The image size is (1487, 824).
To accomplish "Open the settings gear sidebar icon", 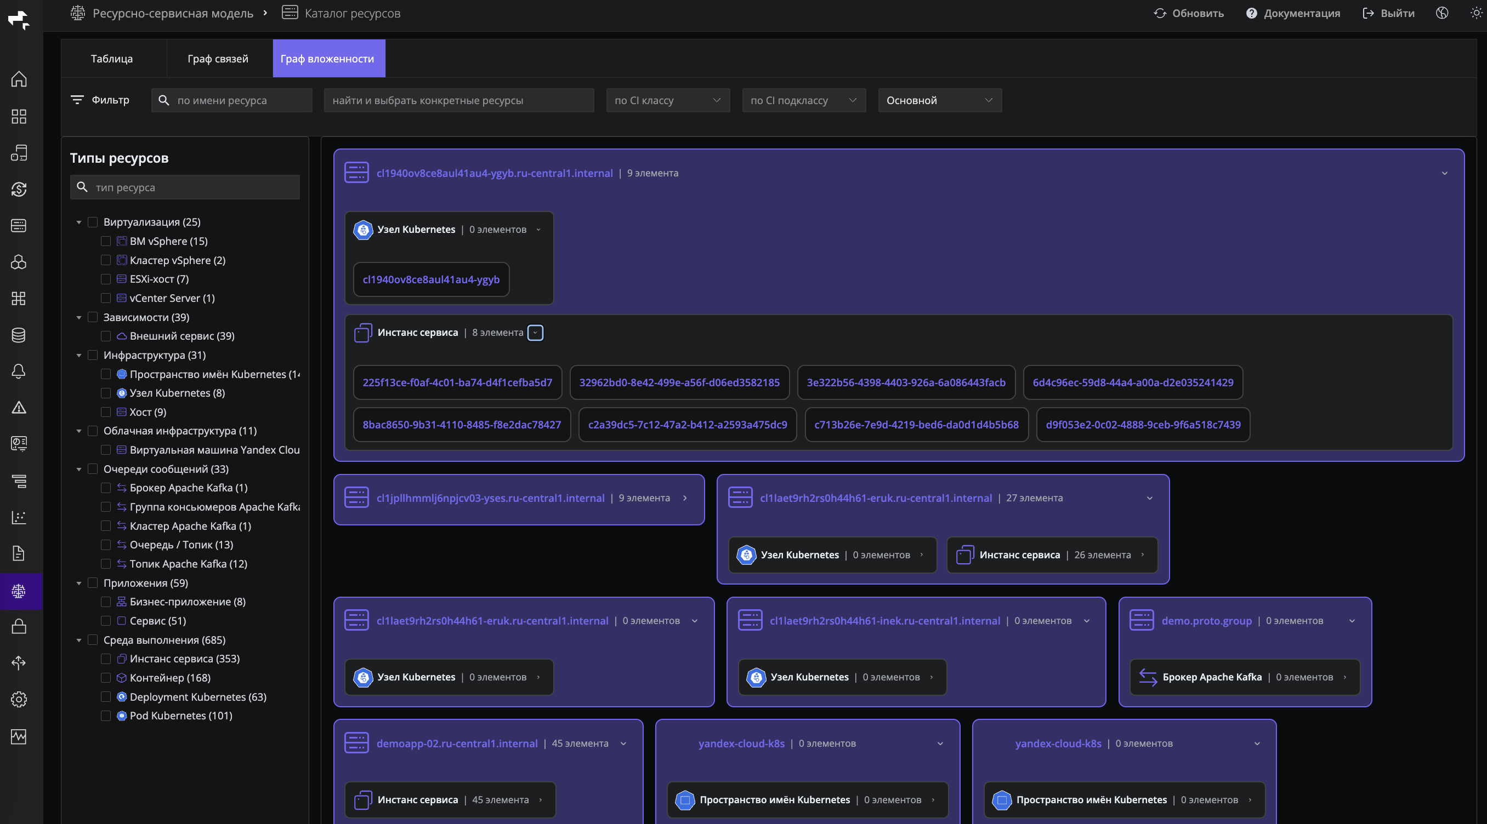I will pos(19,700).
